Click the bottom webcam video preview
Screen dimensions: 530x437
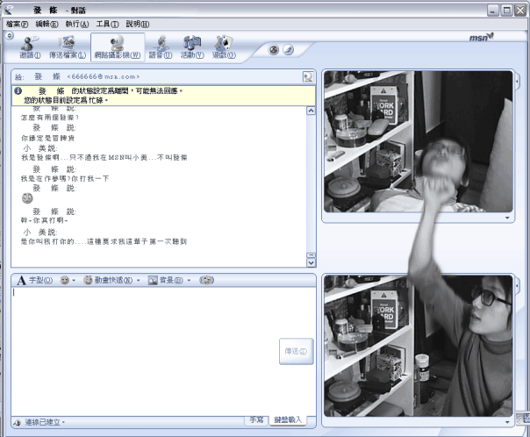click(418, 345)
